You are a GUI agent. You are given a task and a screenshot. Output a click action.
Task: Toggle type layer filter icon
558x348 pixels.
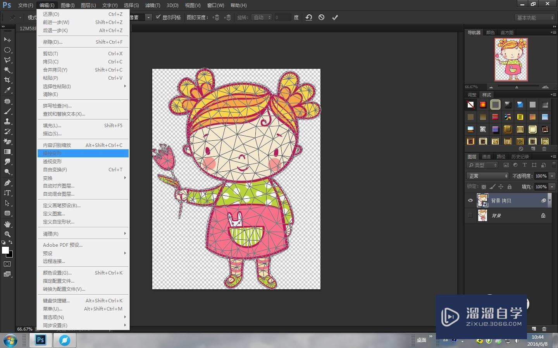(x=525, y=165)
